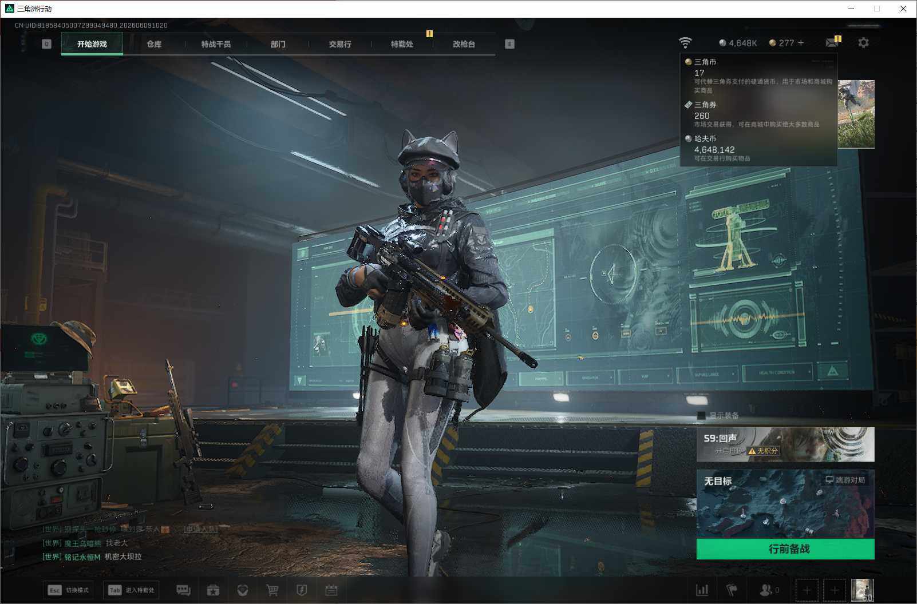This screenshot has width=917, height=604.
Task: Invite teammate to second empty plus slot
Action: [x=834, y=590]
